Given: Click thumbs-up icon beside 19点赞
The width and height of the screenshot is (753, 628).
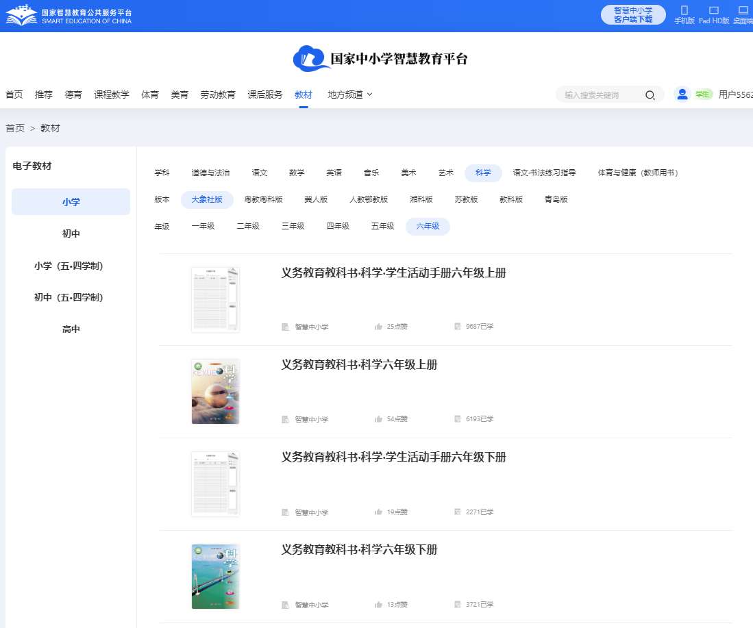Looking at the screenshot, I should pyautogui.click(x=378, y=512).
